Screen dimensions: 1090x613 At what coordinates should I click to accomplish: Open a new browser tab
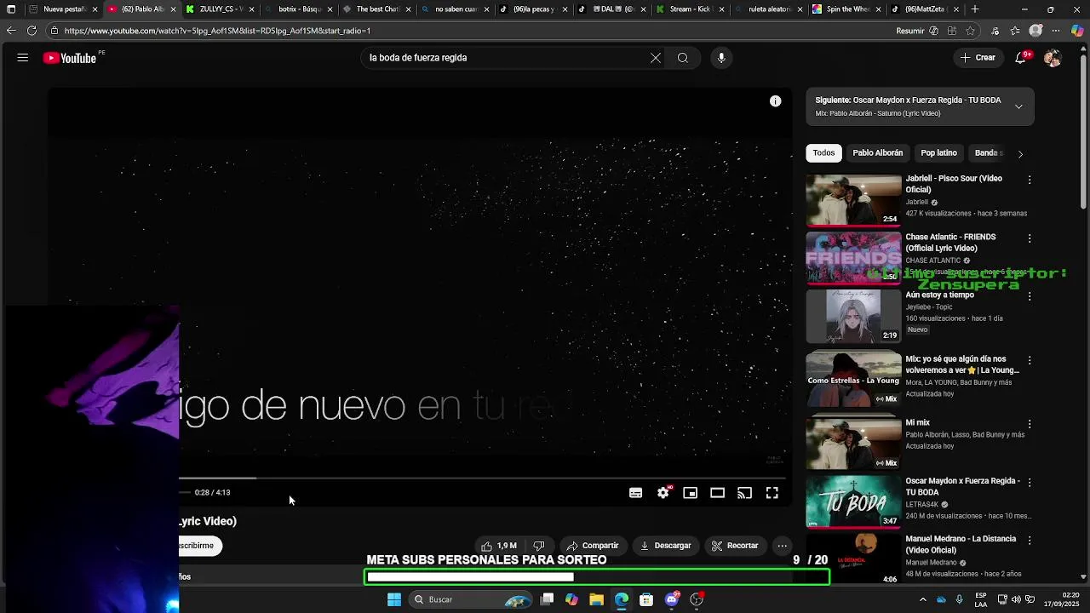pyautogui.click(x=975, y=9)
